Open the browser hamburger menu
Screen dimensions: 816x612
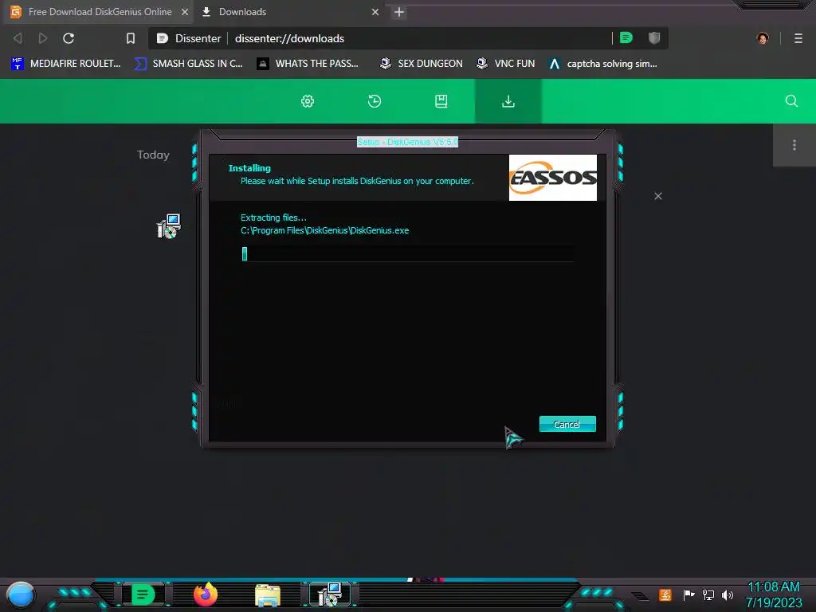click(798, 38)
